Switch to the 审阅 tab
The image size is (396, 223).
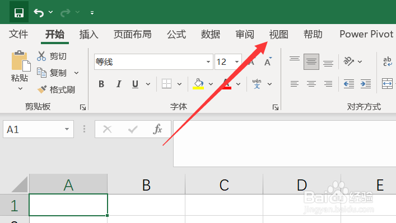click(245, 34)
